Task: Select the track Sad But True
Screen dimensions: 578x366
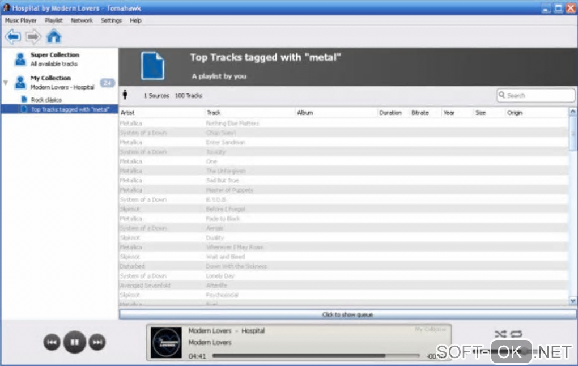Action: coord(222,181)
